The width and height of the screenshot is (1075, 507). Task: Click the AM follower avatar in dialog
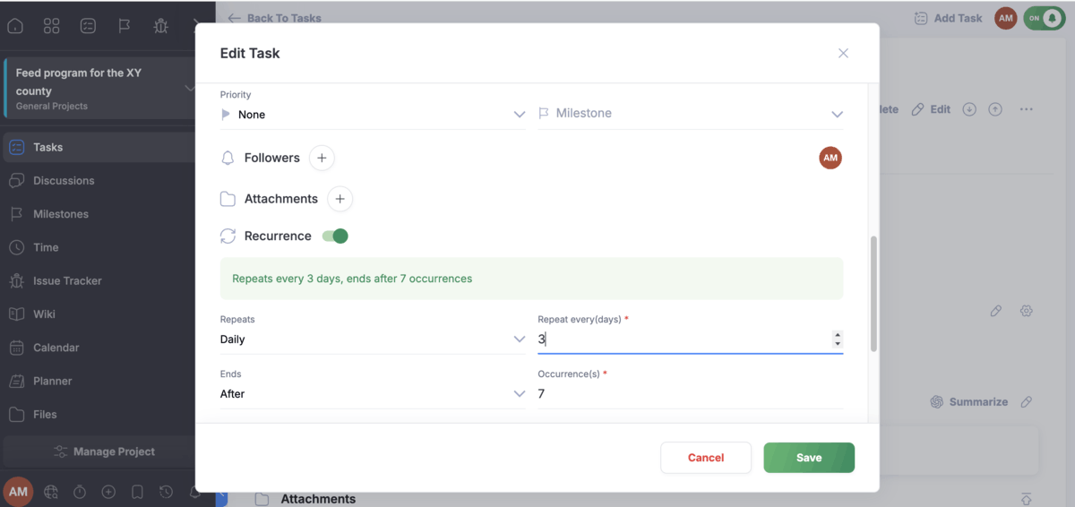830,158
